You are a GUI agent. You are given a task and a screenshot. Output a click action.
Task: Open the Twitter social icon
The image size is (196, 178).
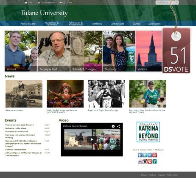(145, 155)
